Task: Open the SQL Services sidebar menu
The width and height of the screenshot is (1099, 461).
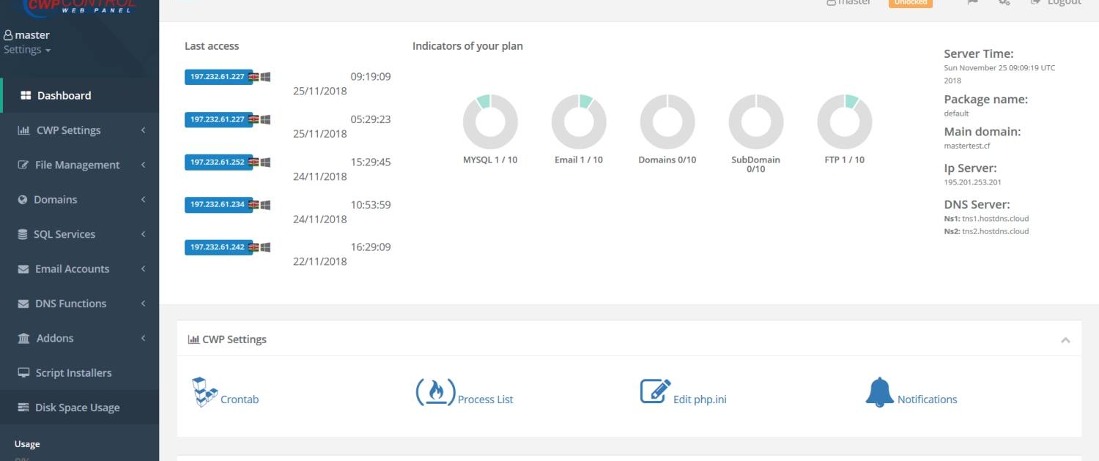Action: click(x=80, y=234)
